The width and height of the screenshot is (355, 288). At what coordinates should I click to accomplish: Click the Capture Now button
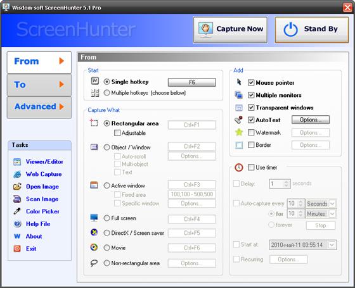230,30
